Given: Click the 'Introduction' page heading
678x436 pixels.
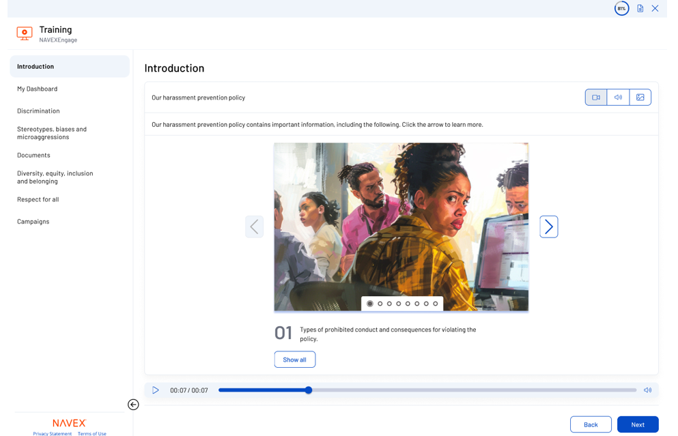Looking at the screenshot, I should click(174, 68).
